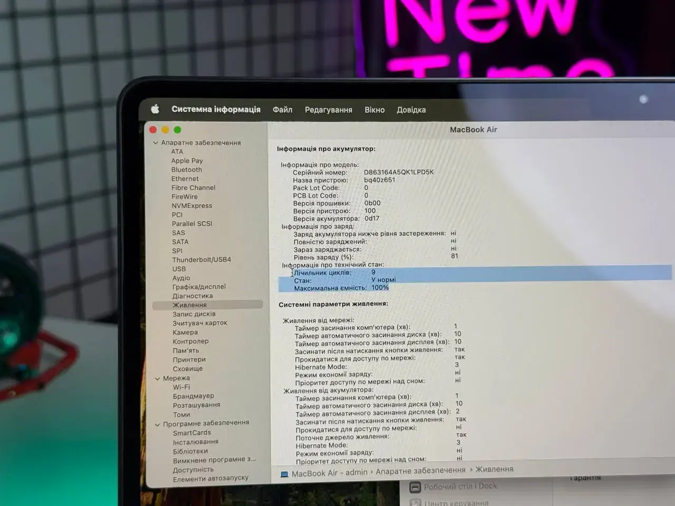The image size is (675, 506).
Task: Collapse the Мережа section
Action: pyautogui.click(x=157, y=378)
